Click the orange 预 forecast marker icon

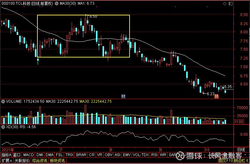click(217, 96)
